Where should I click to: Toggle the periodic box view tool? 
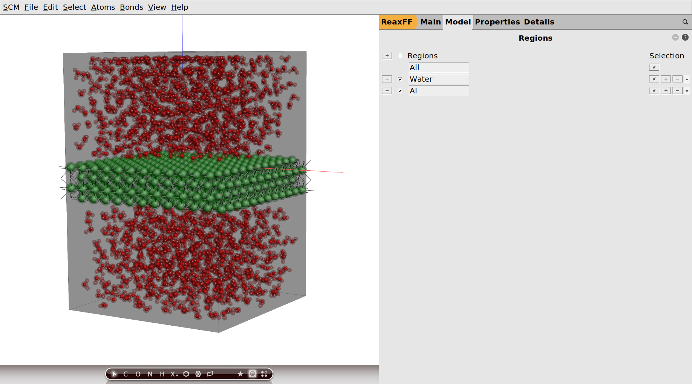point(253,374)
